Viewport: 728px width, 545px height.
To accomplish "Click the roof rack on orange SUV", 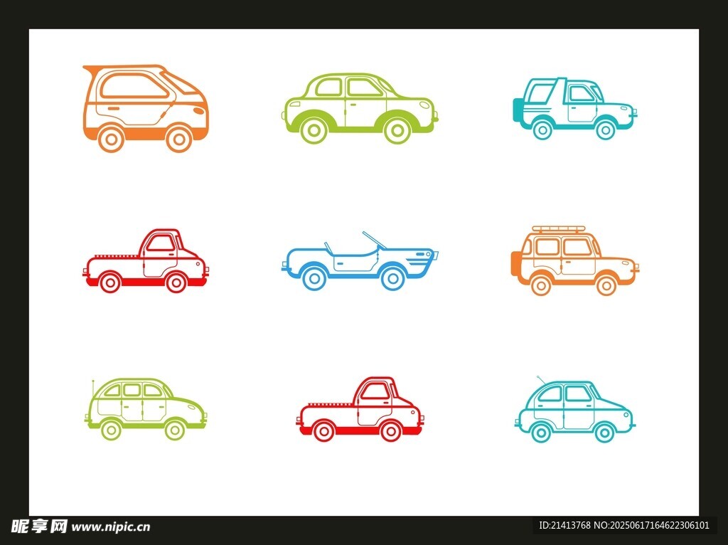I will tap(560, 230).
